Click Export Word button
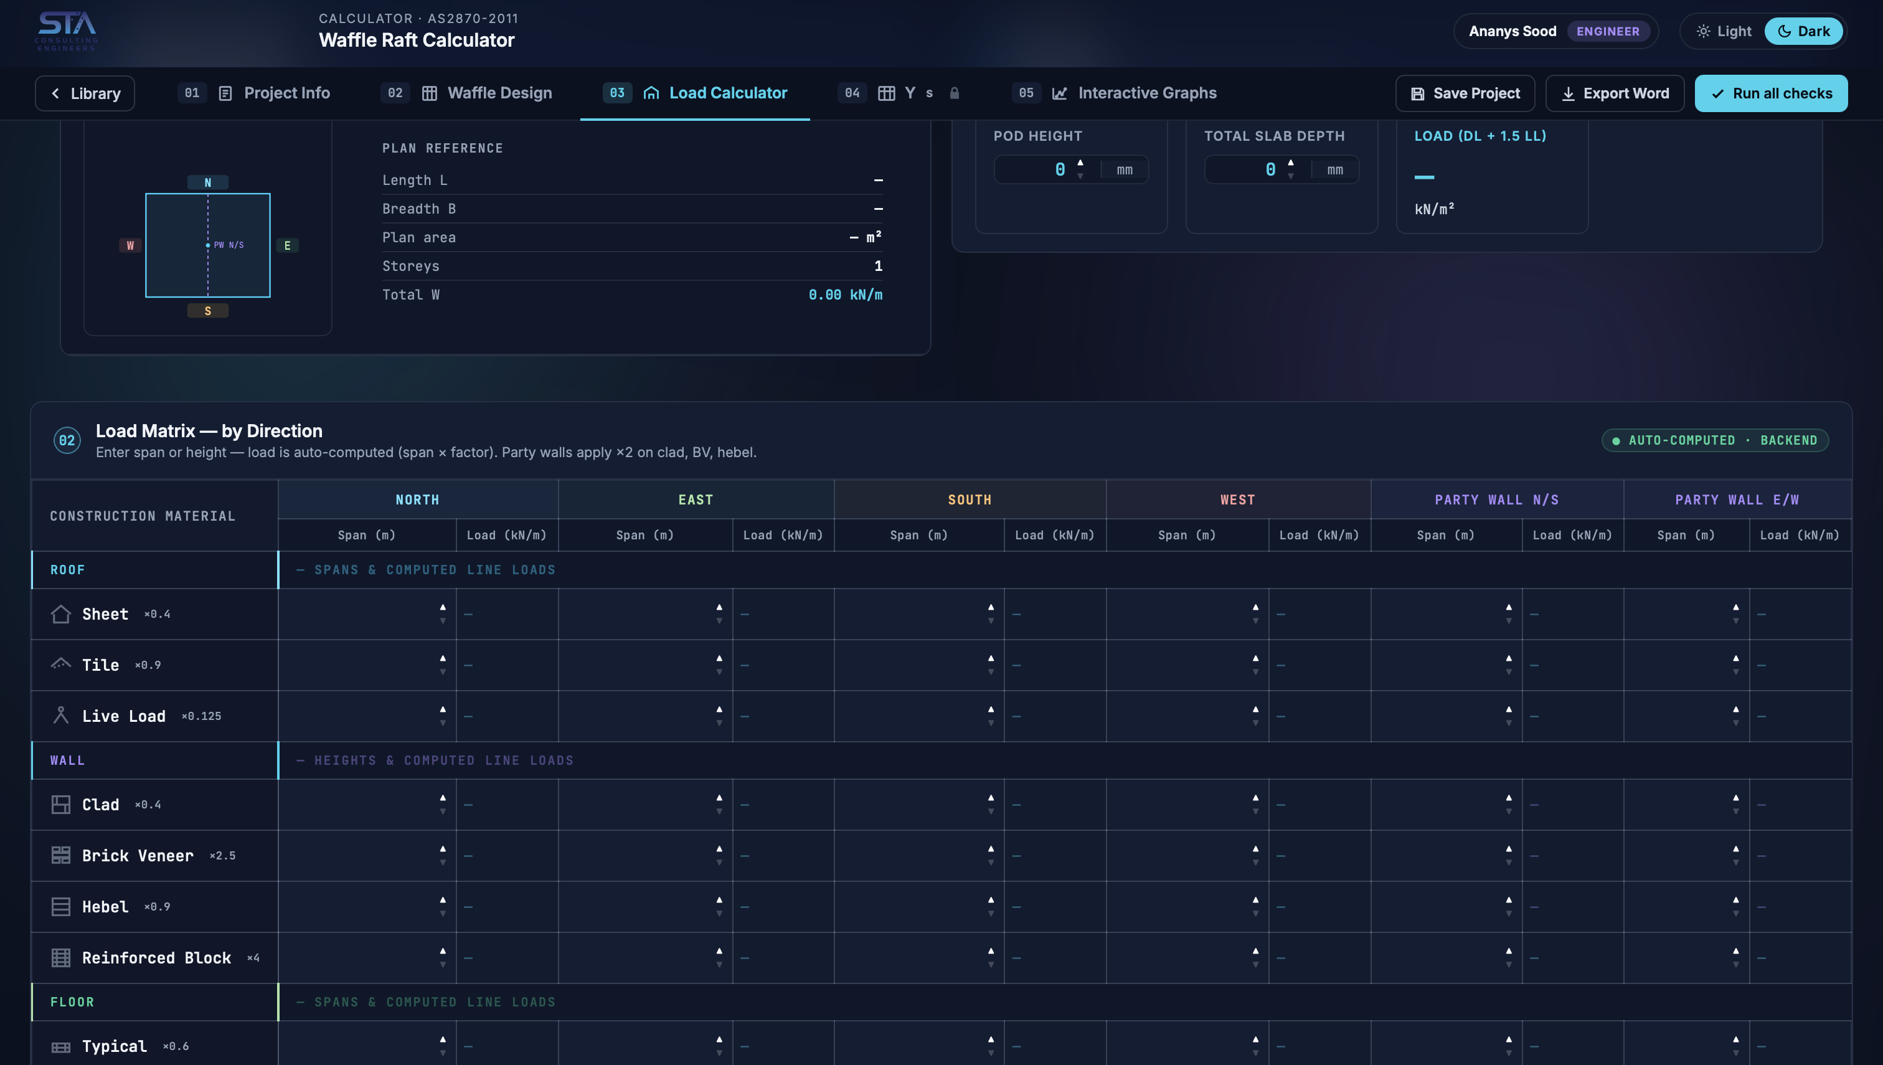Image resolution: width=1883 pixels, height=1065 pixels. point(1615,93)
